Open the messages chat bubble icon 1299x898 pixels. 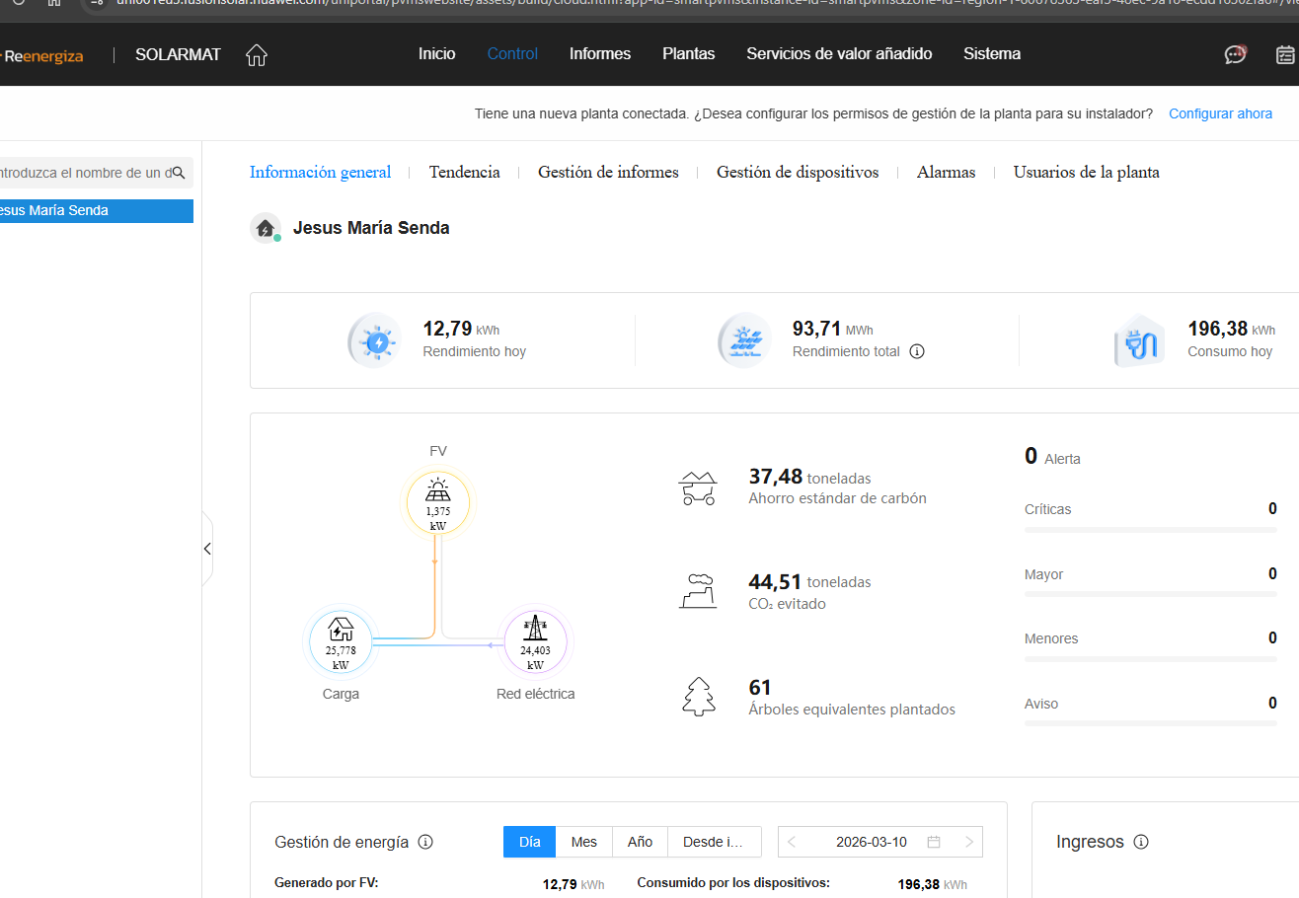(x=1235, y=54)
